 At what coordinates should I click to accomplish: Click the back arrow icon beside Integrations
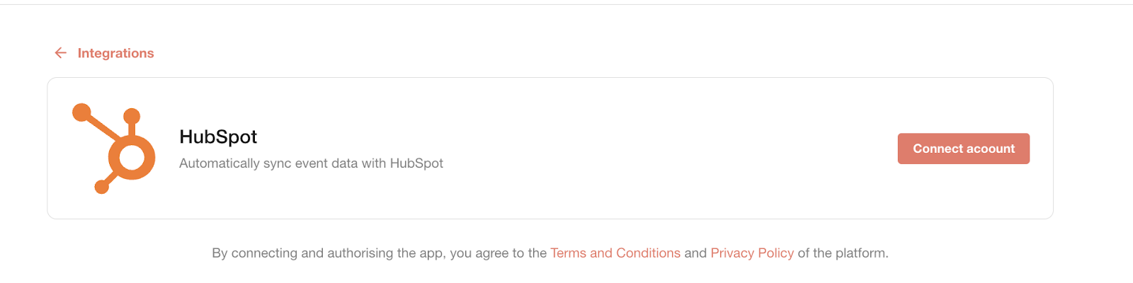(x=61, y=53)
